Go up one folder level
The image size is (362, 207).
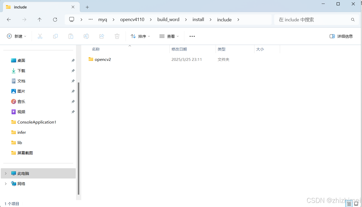pyautogui.click(x=40, y=20)
